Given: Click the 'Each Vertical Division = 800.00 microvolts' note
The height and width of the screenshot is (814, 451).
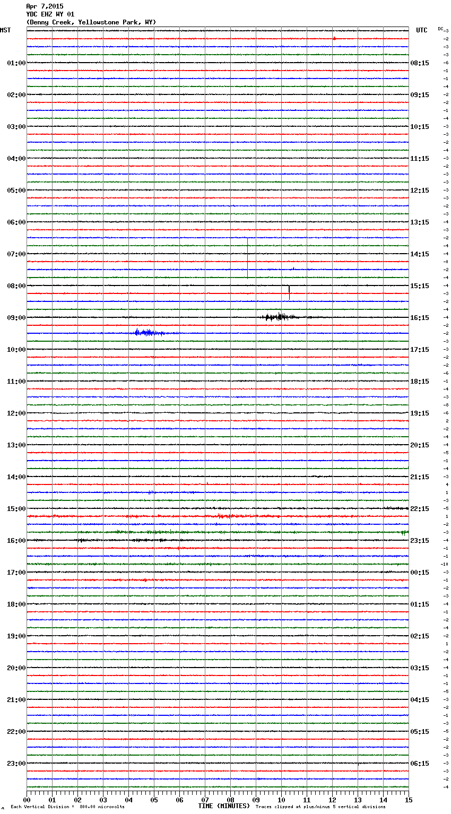Looking at the screenshot, I should point(67,807).
